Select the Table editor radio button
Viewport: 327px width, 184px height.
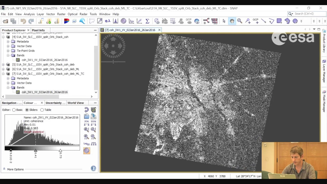[42, 110]
